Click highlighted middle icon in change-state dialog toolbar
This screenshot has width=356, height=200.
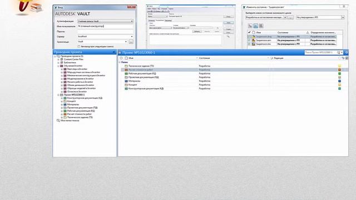point(256,26)
